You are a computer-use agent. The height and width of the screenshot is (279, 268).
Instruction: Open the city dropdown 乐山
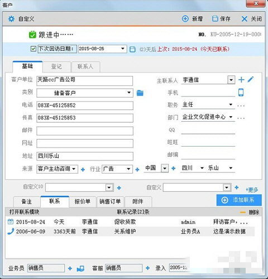[231, 168]
